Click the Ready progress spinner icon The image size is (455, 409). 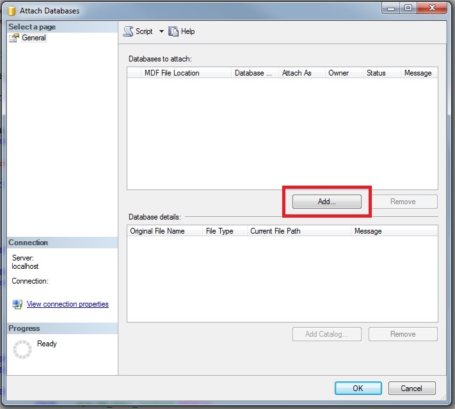point(22,349)
